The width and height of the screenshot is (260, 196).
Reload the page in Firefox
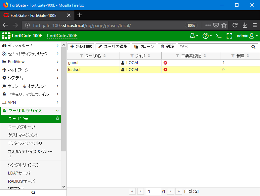[235, 25]
